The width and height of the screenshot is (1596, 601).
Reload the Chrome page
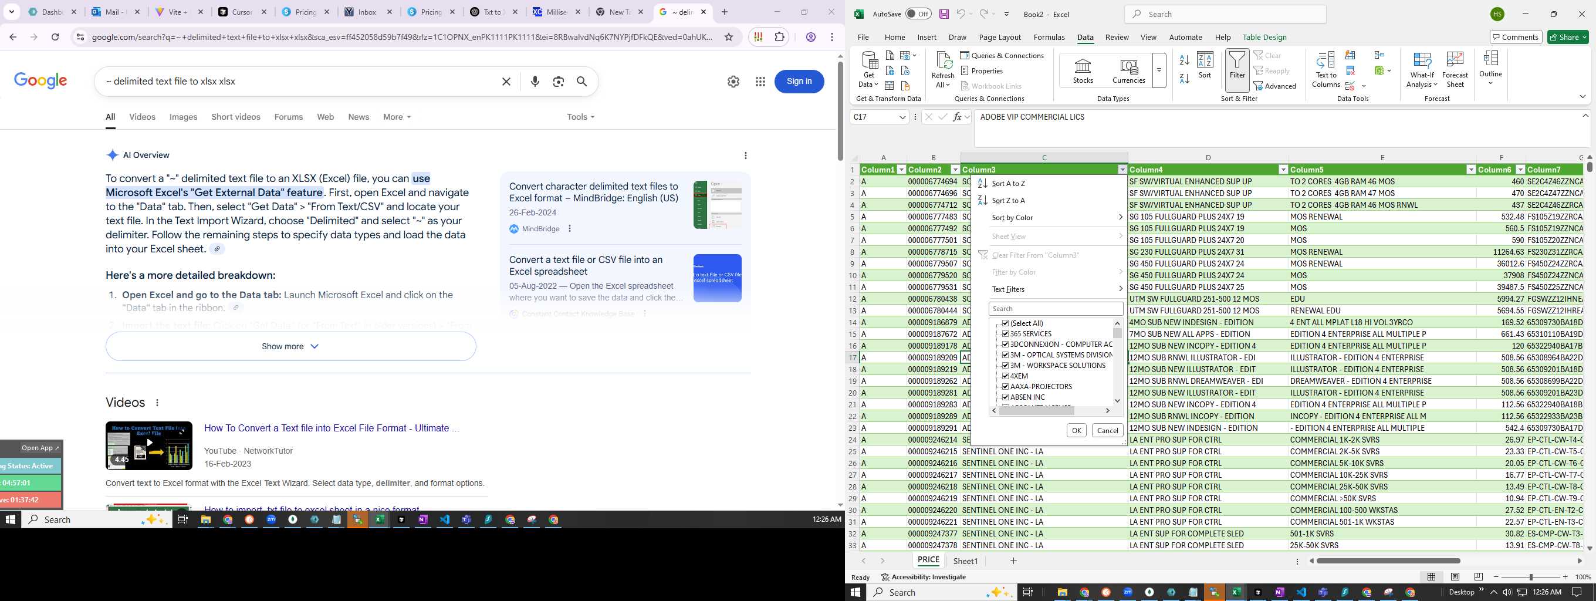pos(55,37)
